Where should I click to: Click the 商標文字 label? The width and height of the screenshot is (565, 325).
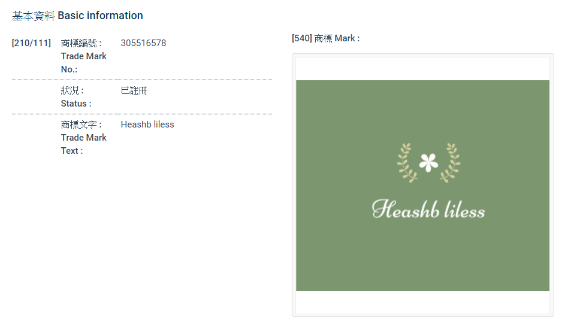click(x=81, y=124)
